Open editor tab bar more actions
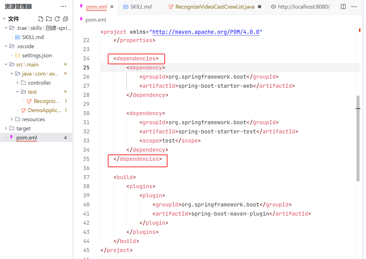The image size is (366, 259). [354, 7]
